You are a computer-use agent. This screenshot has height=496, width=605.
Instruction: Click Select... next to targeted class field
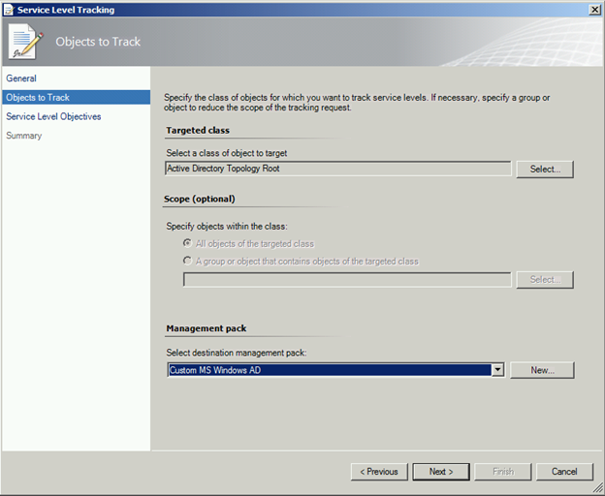click(x=545, y=170)
